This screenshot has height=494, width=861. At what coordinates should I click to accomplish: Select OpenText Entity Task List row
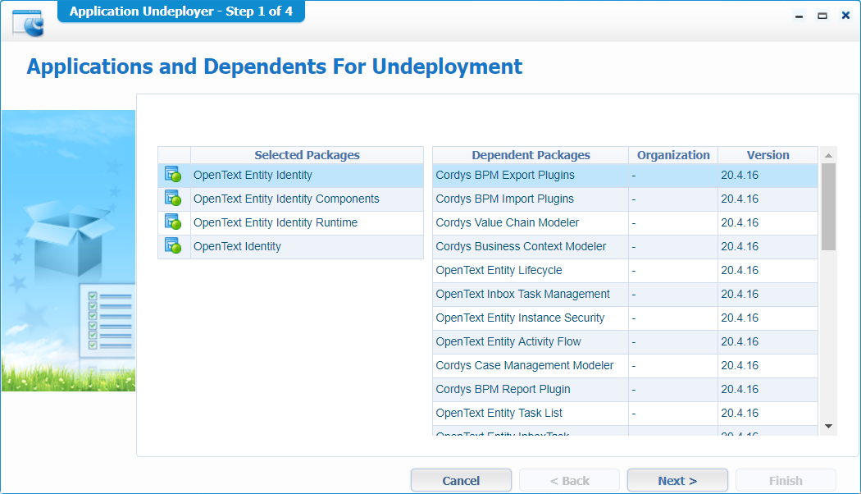tap(625, 414)
